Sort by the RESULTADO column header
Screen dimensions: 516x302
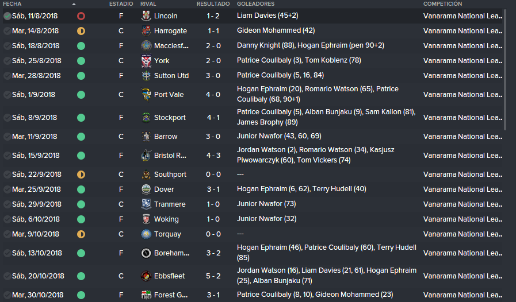213,4
